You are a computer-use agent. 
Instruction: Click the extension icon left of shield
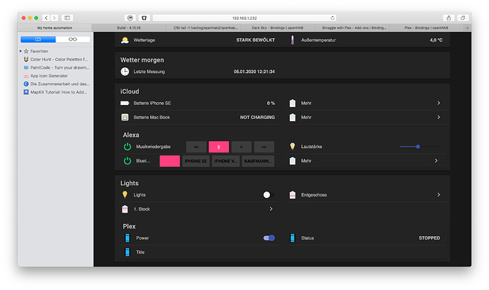(x=130, y=18)
